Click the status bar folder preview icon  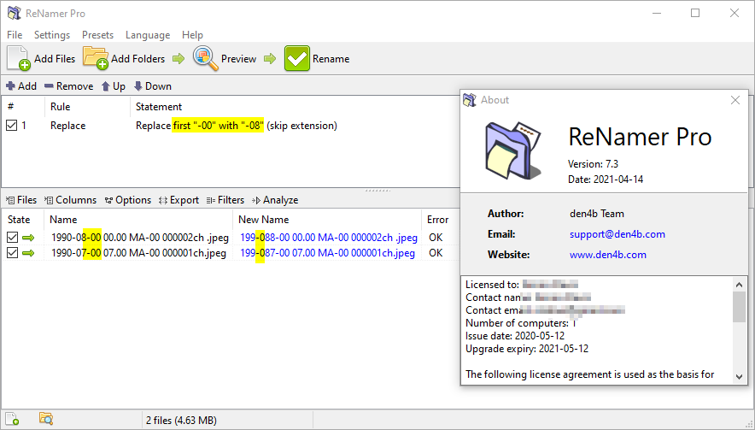tap(46, 419)
